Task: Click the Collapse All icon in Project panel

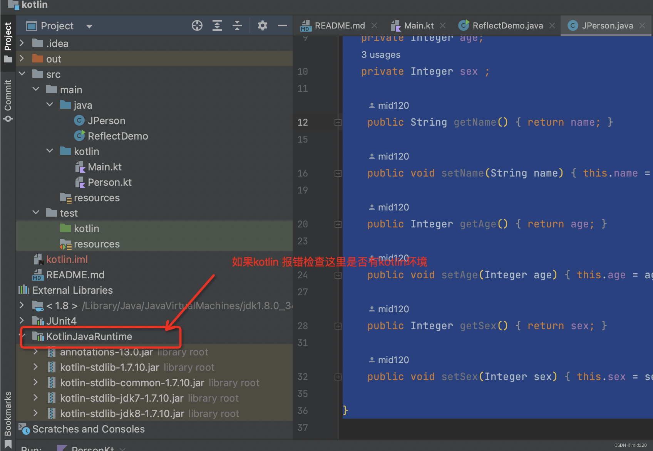Action: [237, 26]
